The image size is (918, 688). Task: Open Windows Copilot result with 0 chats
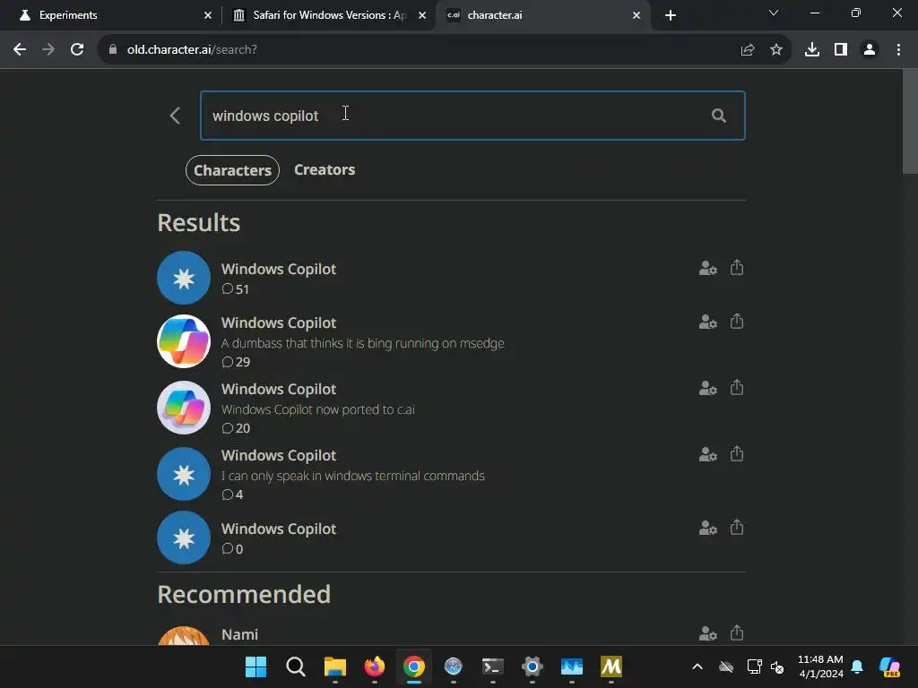click(x=451, y=537)
